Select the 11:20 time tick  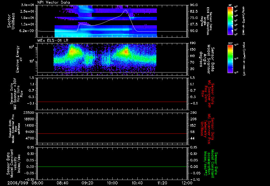click(x=162, y=183)
